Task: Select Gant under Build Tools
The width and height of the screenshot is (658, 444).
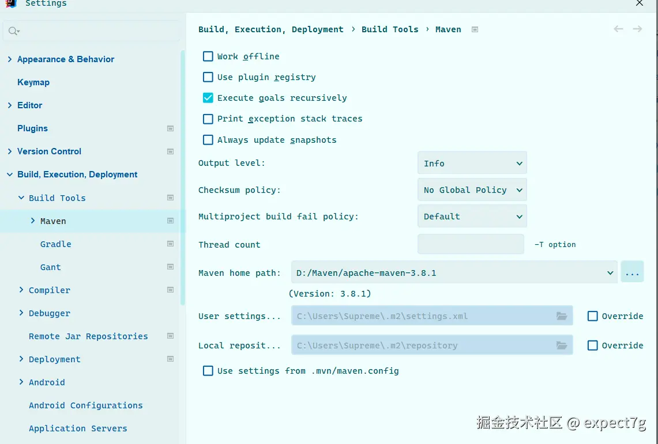Action: 50,267
